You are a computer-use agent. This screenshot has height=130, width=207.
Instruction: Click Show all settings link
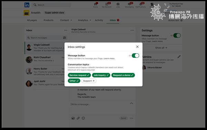pyautogui.click(x=161, y=47)
